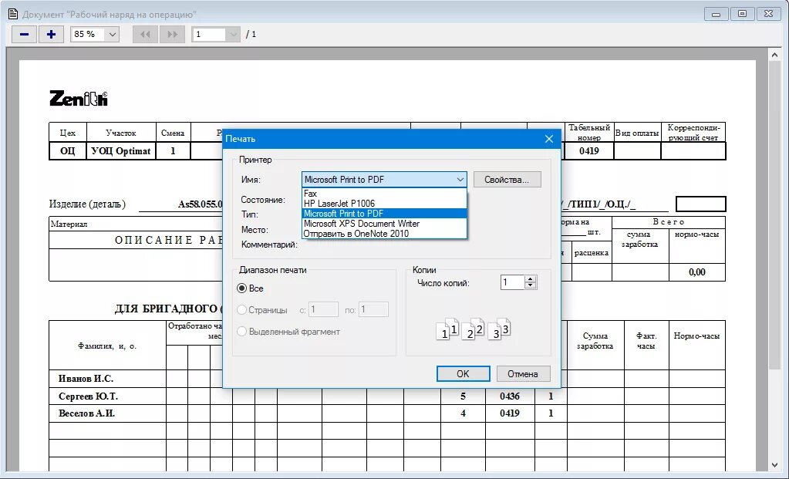
Task: Click the document icon in title bar
Action: pos(13,14)
